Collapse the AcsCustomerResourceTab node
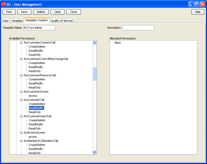 click(x=21, y=75)
